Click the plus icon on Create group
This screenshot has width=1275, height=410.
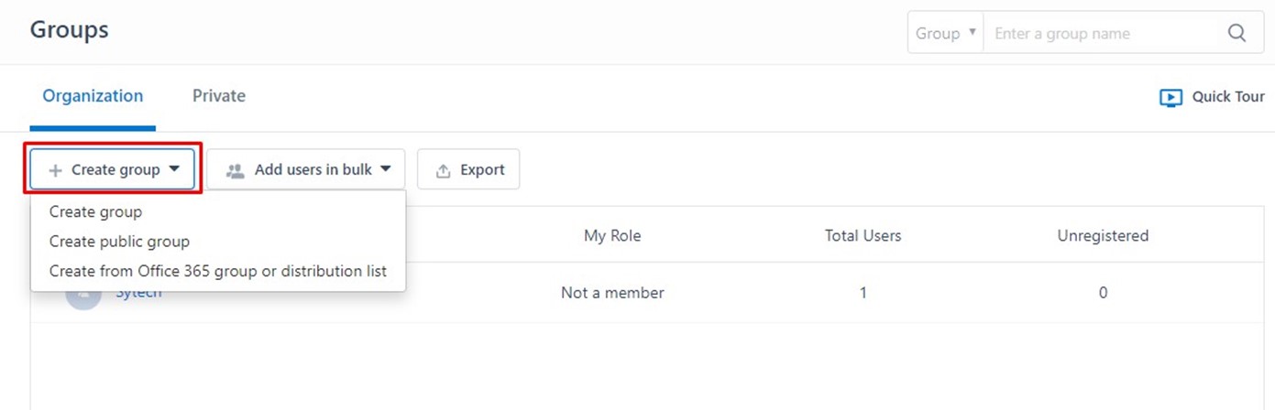click(x=56, y=170)
